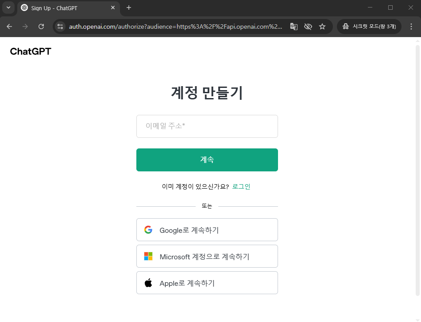The image size is (421, 322).
Task: Follow the 로그인 login link
Action: pos(241,186)
